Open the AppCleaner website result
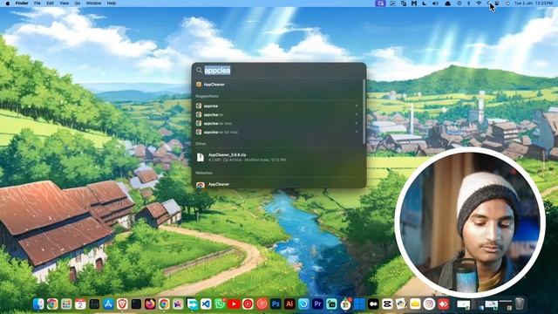 [x=279, y=184]
